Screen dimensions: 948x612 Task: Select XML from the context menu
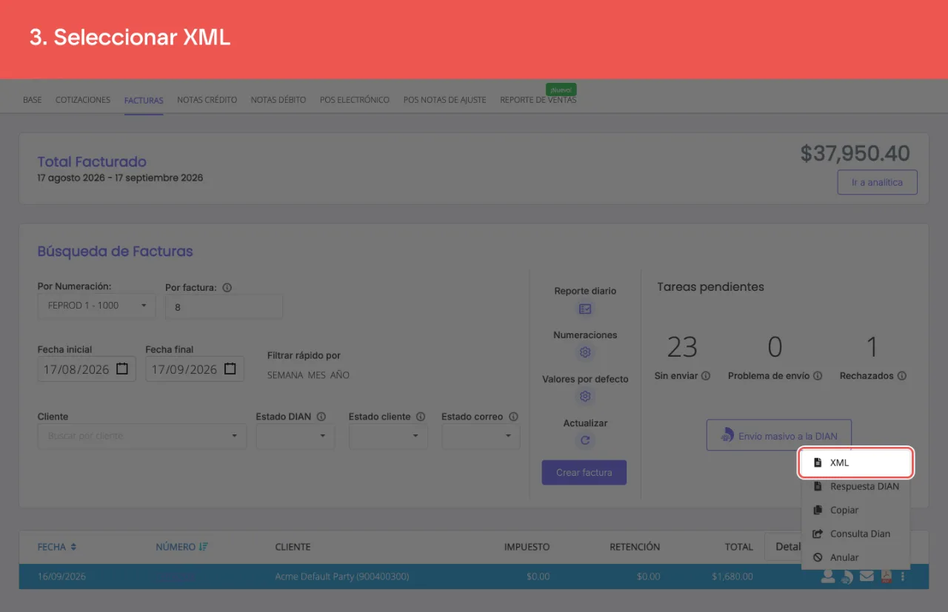point(856,463)
